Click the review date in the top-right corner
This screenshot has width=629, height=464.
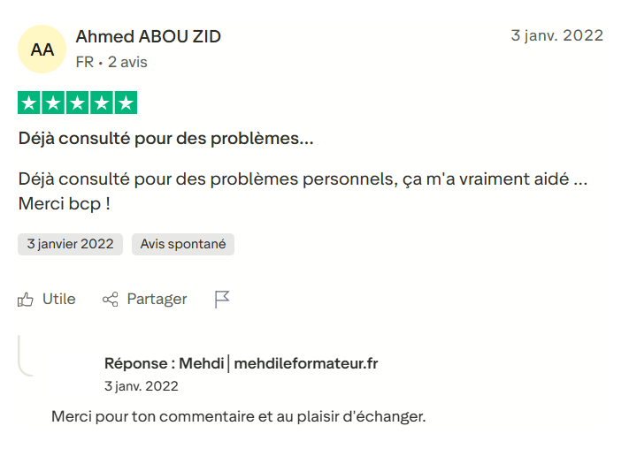coord(557,35)
